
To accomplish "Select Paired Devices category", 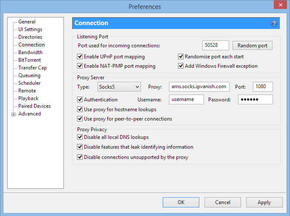I will pyautogui.click(x=34, y=106).
